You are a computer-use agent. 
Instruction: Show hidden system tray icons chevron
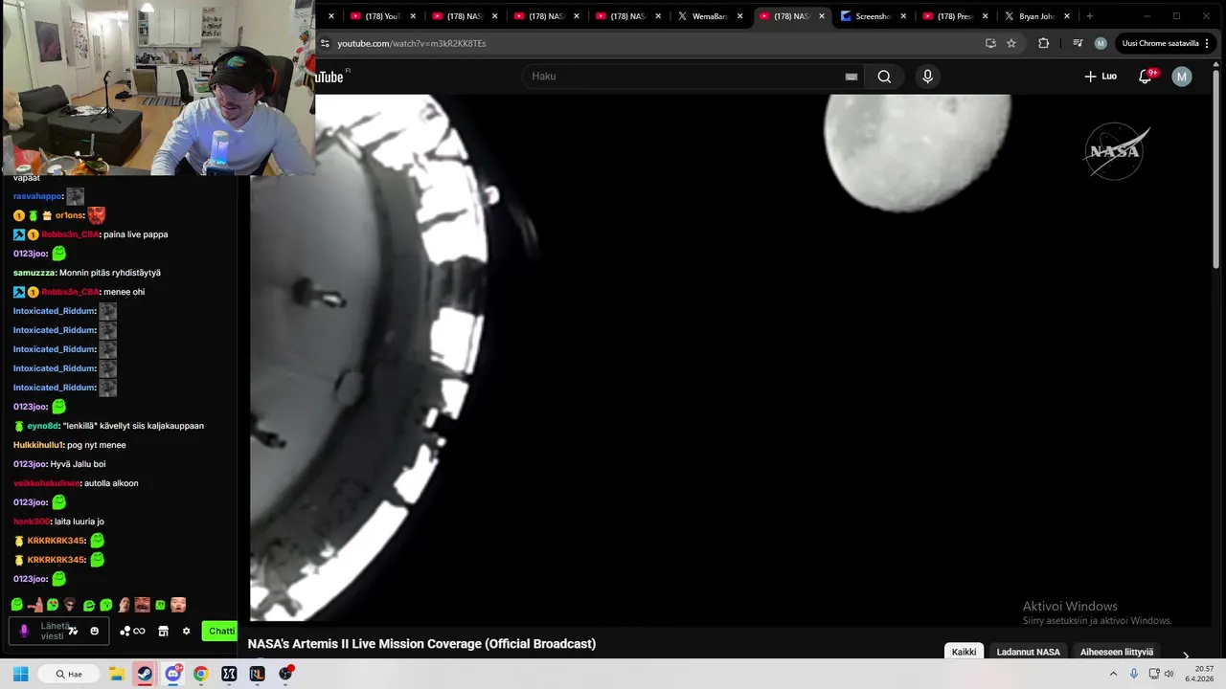point(1113,674)
